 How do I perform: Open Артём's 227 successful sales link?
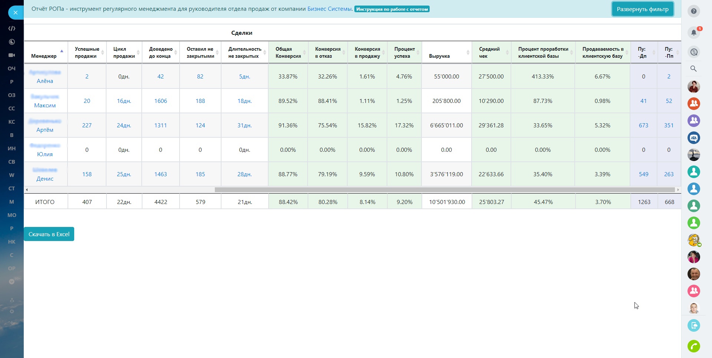coord(87,126)
